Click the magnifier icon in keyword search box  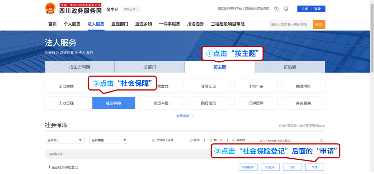pyautogui.click(x=322, y=140)
